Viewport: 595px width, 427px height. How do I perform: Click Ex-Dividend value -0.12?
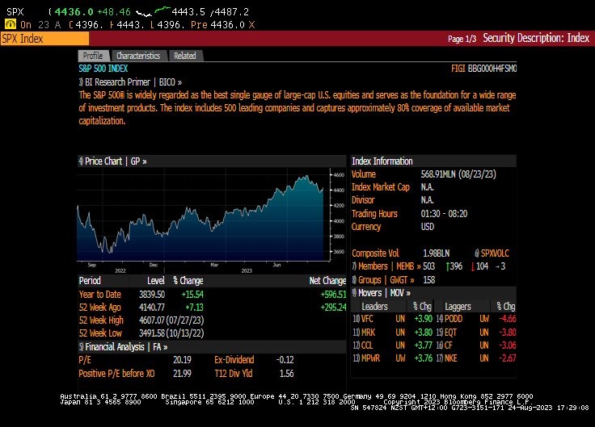click(285, 360)
